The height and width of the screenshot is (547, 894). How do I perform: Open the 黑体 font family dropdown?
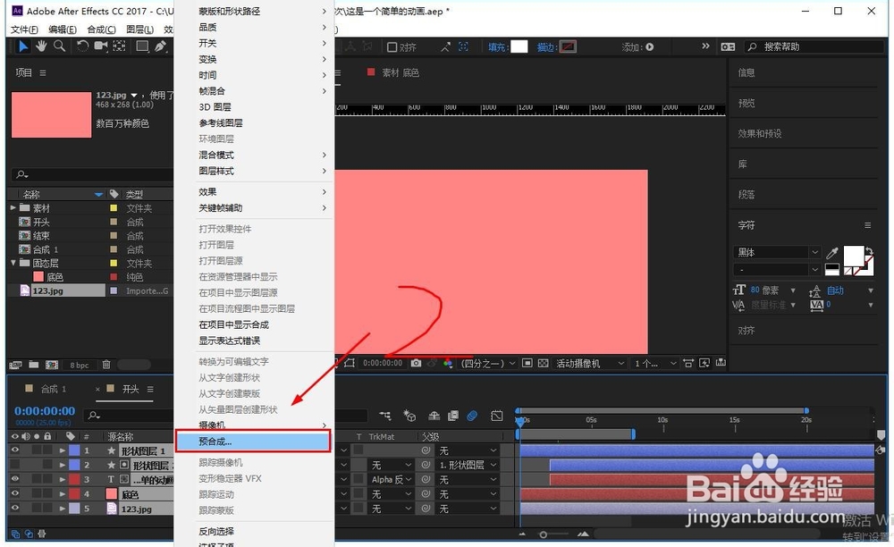(777, 252)
